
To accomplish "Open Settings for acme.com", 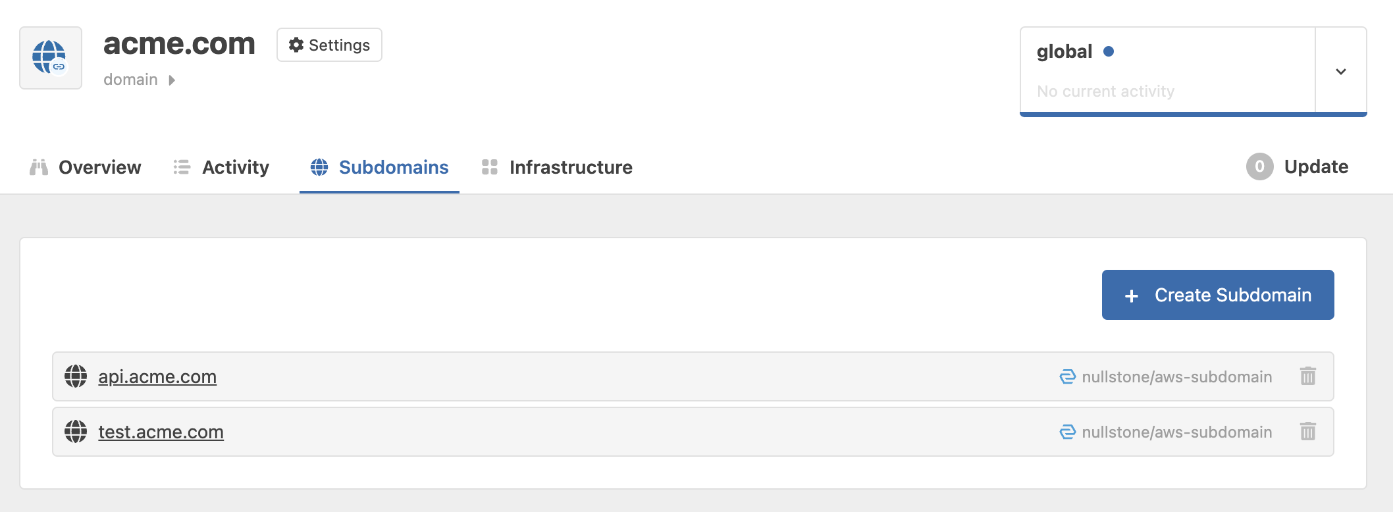I will coord(329,45).
